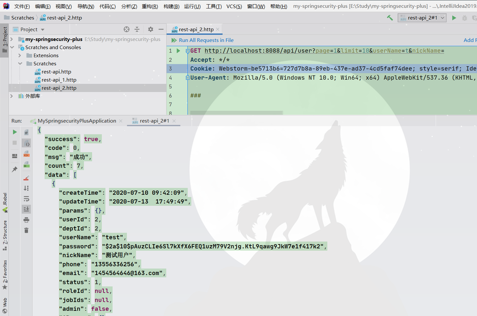477x316 pixels.
Task: Select rest-api_2.http in the project tree
Action: tap(59, 88)
